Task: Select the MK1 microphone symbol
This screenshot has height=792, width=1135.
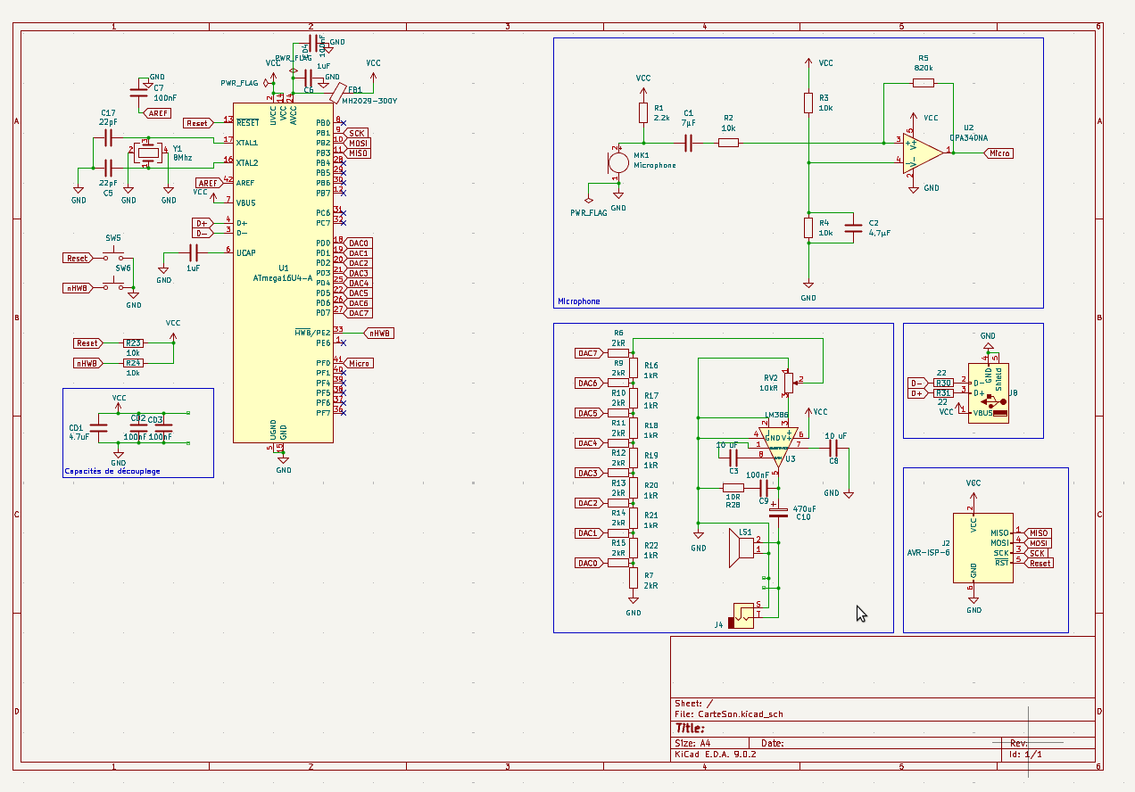Action: (617, 163)
